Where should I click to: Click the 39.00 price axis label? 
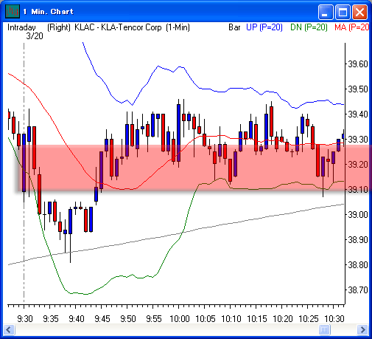[358, 215]
